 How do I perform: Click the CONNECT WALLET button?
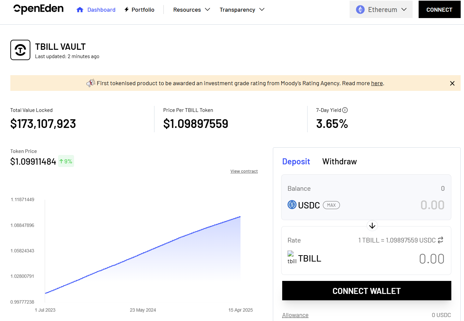pyautogui.click(x=367, y=291)
